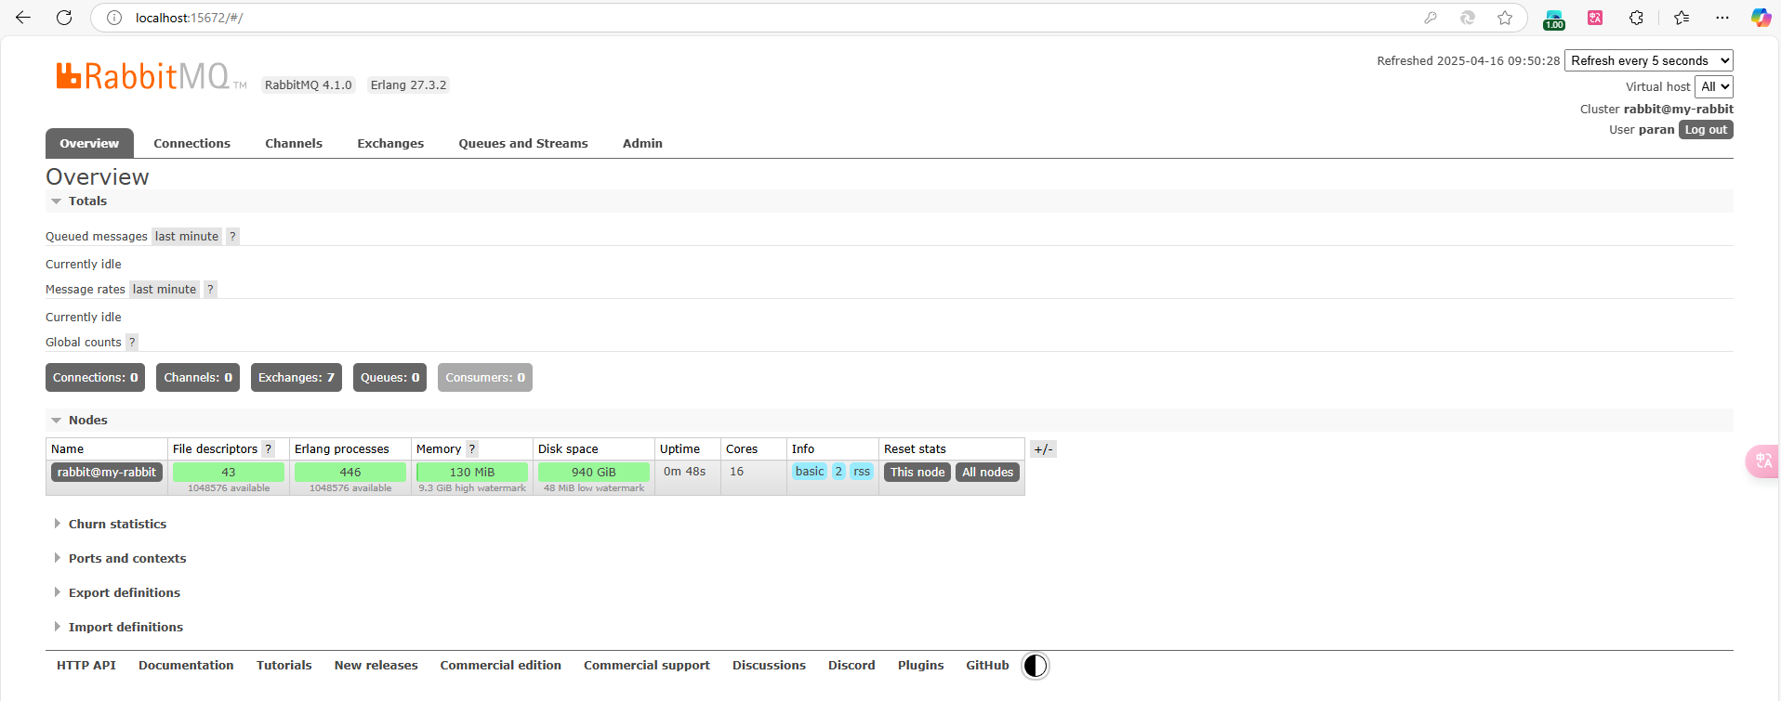Open File descriptors help question mark

pos(269,449)
